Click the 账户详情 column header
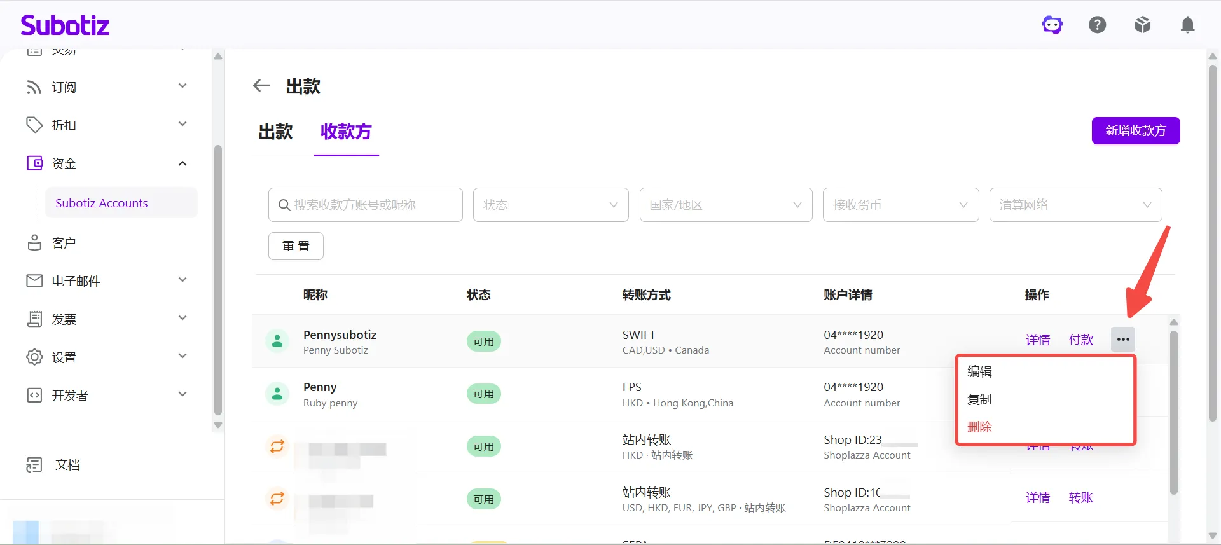 pos(848,294)
